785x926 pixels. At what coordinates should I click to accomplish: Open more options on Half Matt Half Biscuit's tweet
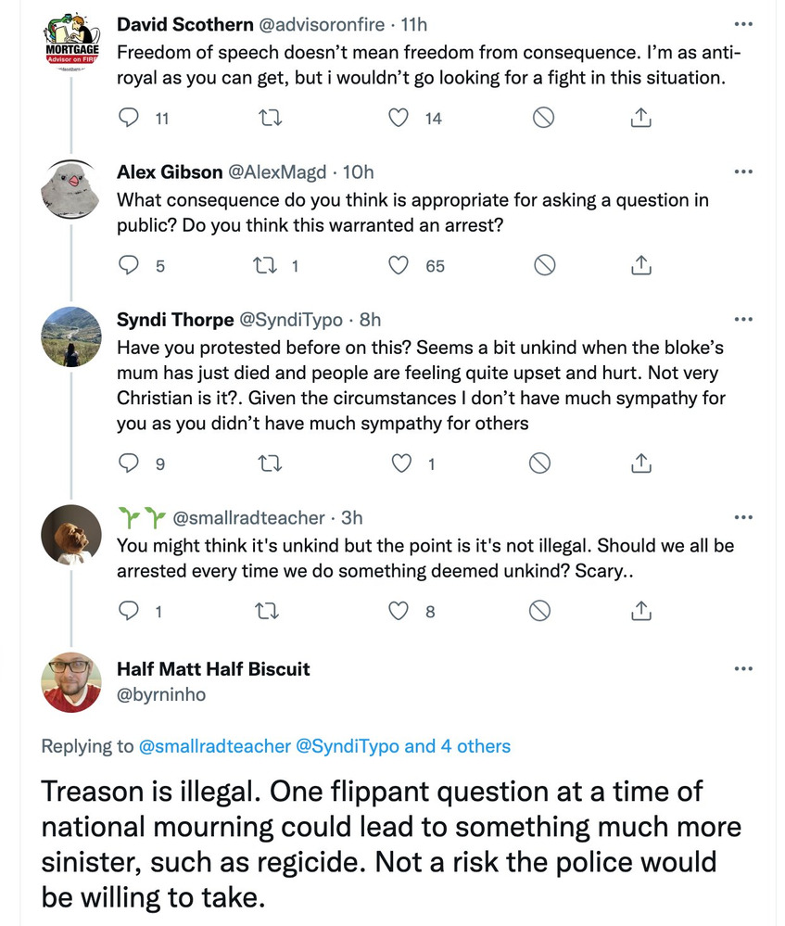tap(743, 669)
